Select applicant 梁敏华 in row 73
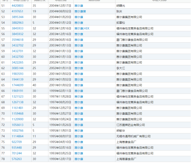 [121, 131]
